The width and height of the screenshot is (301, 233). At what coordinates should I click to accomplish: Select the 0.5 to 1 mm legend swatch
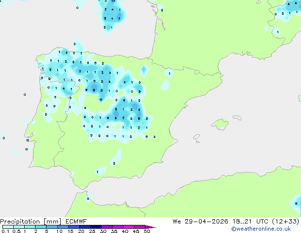19,227
